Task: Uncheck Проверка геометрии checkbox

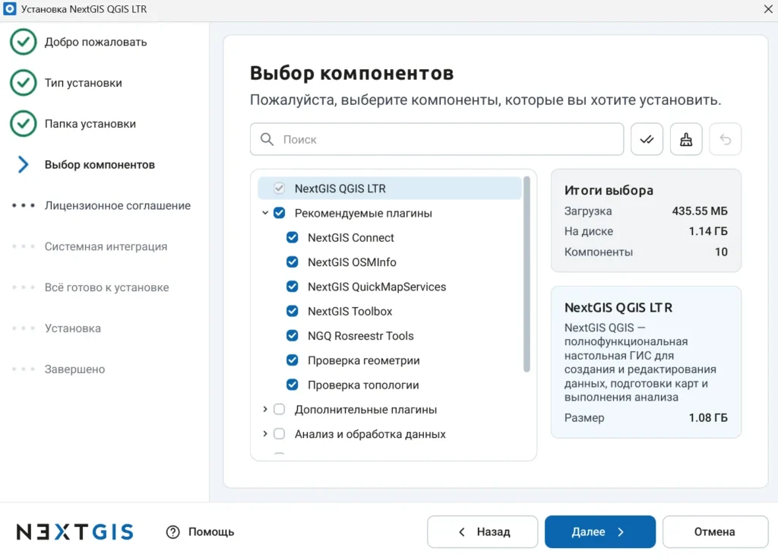Action: (x=293, y=360)
